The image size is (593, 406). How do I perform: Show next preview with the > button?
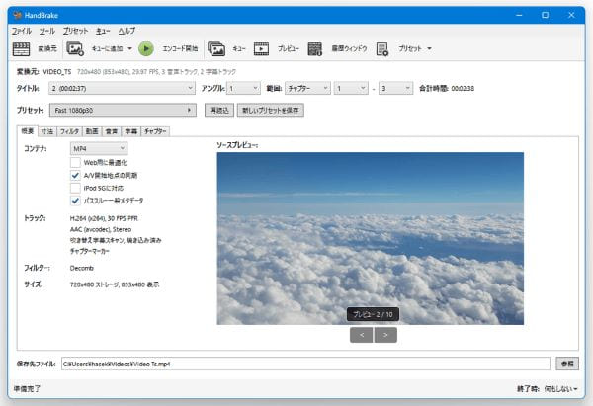[x=385, y=335]
